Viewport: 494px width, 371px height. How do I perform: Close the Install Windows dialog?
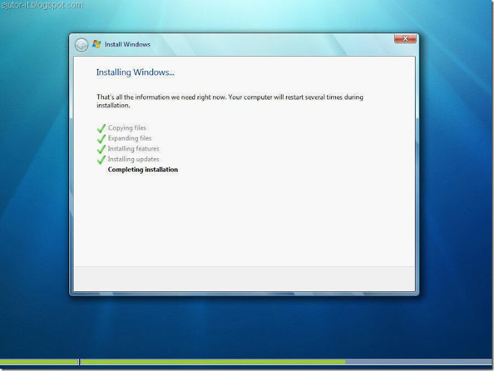pyautogui.click(x=405, y=38)
